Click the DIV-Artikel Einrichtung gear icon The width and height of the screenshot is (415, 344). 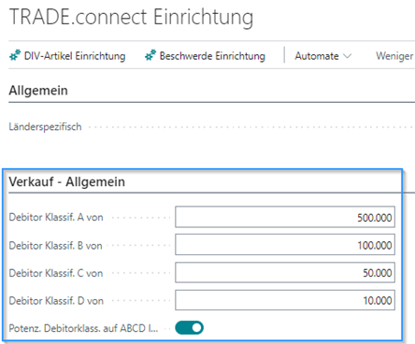[15, 55]
